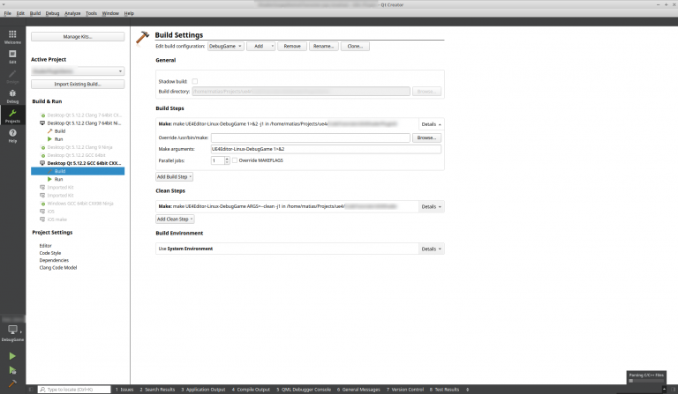Open the Build menu
The height and width of the screenshot is (394, 678).
[x=35, y=13]
